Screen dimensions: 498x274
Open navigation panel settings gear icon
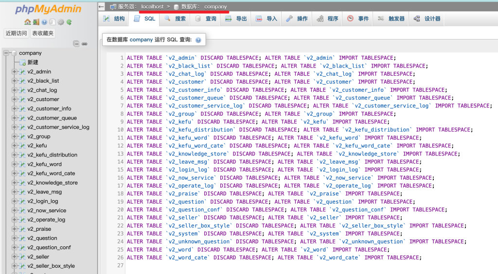(61, 22)
